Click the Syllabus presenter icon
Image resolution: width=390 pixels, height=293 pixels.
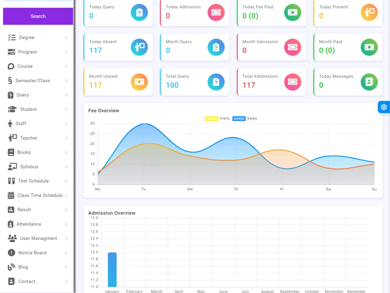click(12, 167)
